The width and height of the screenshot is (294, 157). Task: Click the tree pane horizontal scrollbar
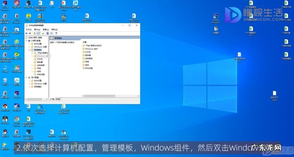click(x=36, y=99)
